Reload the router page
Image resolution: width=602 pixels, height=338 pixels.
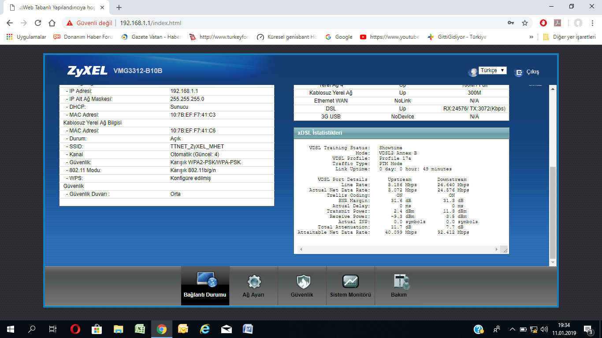[x=38, y=23]
